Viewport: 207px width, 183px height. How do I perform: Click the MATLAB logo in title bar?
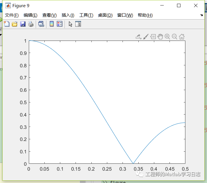pyautogui.click(x=8, y=5)
